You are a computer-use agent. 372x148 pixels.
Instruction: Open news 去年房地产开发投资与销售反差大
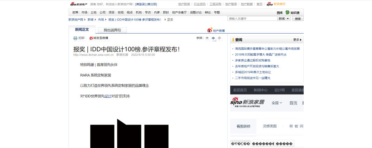point(257,66)
